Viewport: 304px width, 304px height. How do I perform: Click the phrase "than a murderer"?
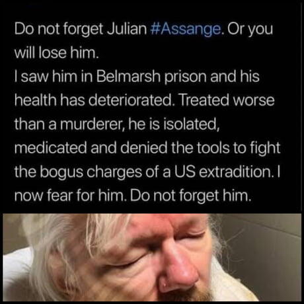coord(68,124)
